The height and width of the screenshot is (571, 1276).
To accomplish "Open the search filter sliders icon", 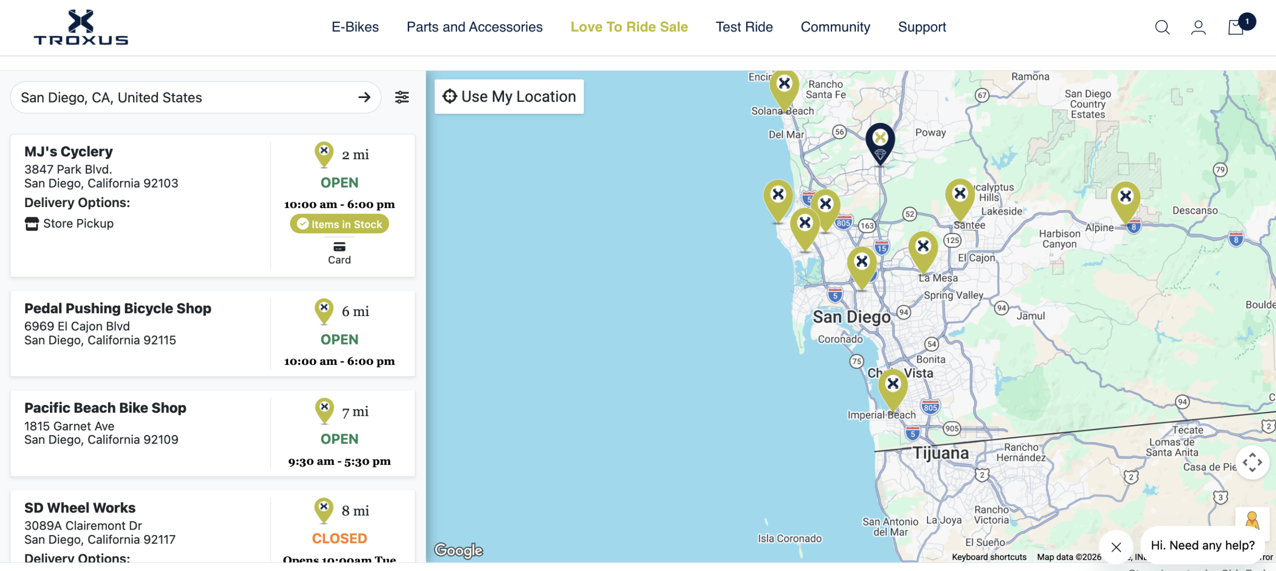I will [x=402, y=97].
